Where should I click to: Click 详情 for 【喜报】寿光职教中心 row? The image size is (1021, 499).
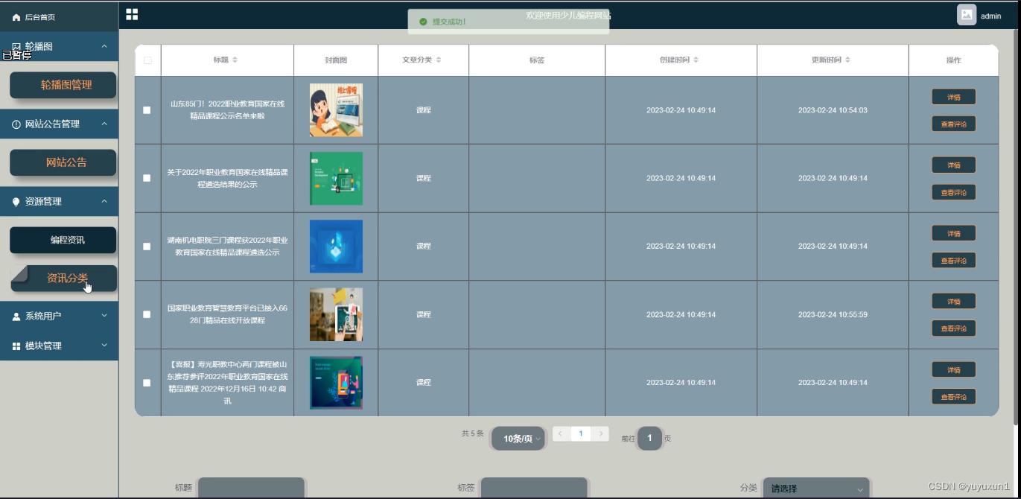coord(953,369)
